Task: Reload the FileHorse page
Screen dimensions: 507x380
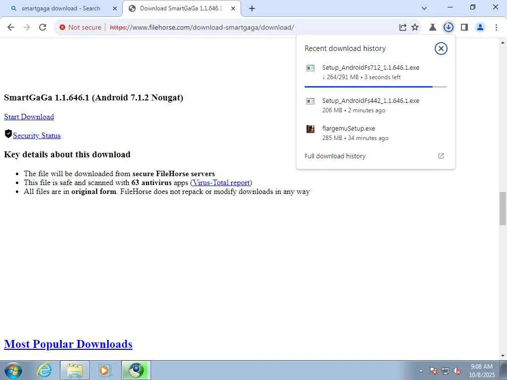Action: pos(43,28)
